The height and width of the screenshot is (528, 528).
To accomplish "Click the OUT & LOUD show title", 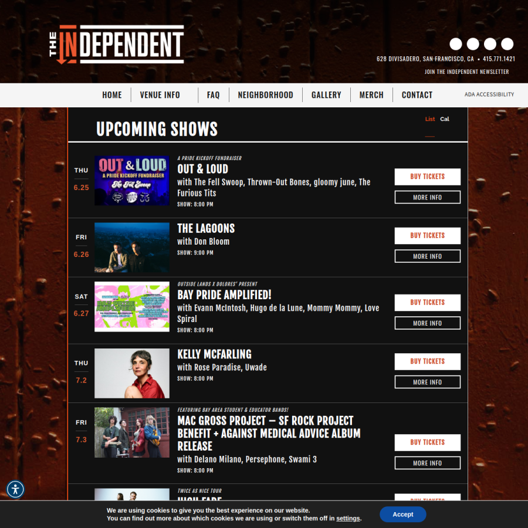I will (203, 169).
